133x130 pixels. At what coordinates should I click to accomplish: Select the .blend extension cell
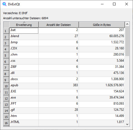[x=24, y=37]
